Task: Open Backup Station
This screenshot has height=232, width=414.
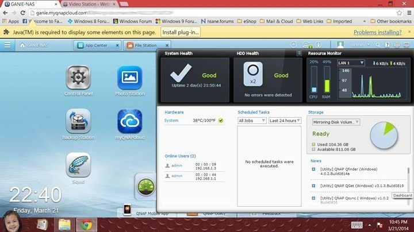Action: tap(78, 121)
